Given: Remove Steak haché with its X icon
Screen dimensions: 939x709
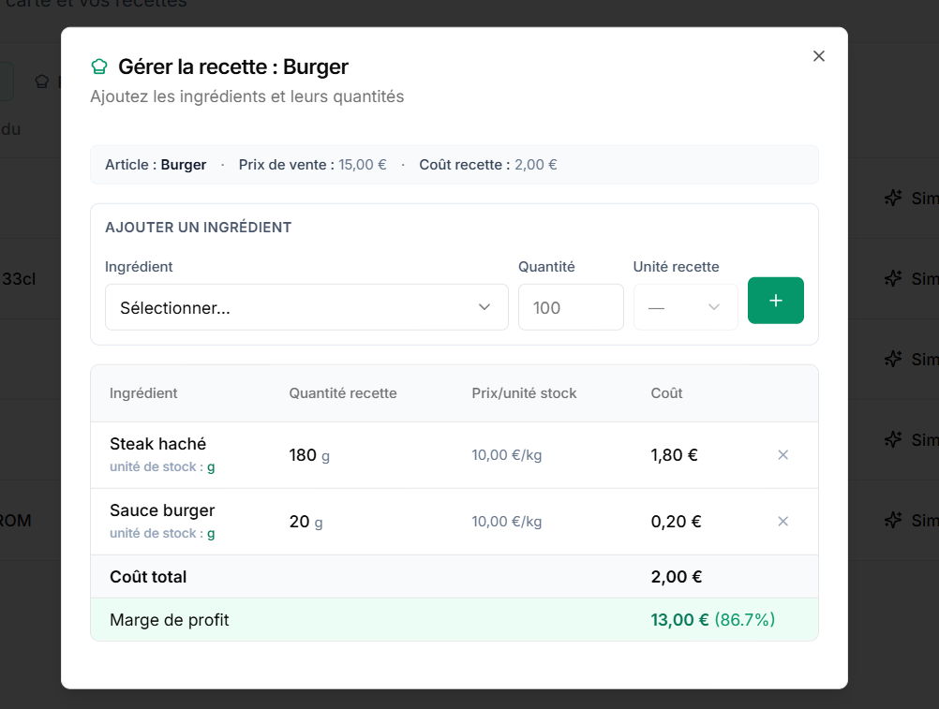Looking at the screenshot, I should (782, 455).
